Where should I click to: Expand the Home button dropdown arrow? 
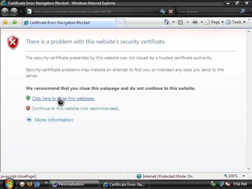[173, 22]
